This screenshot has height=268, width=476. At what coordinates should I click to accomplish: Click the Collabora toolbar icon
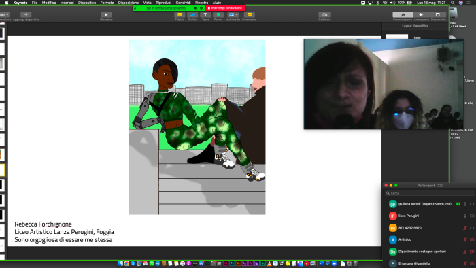[324, 14]
